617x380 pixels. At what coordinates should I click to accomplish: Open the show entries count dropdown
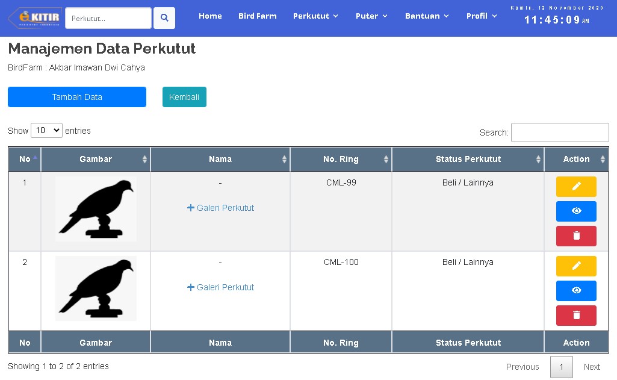pyautogui.click(x=46, y=131)
